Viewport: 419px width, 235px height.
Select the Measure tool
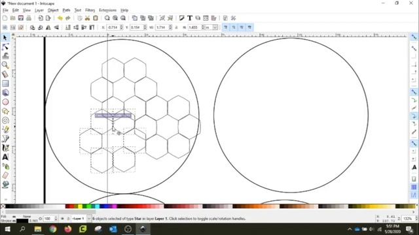click(5, 74)
